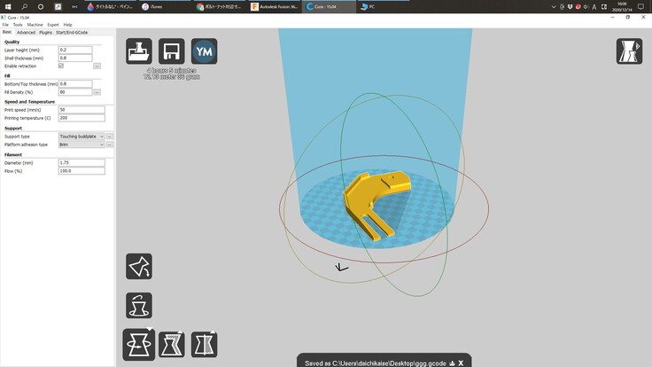The width and height of the screenshot is (652, 367).
Task: Click the Save toolpath floppy icon
Action: pos(172,52)
